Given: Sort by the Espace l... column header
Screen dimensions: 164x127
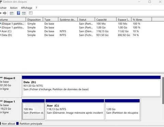Looking at the screenshot, I should [124, 20].
